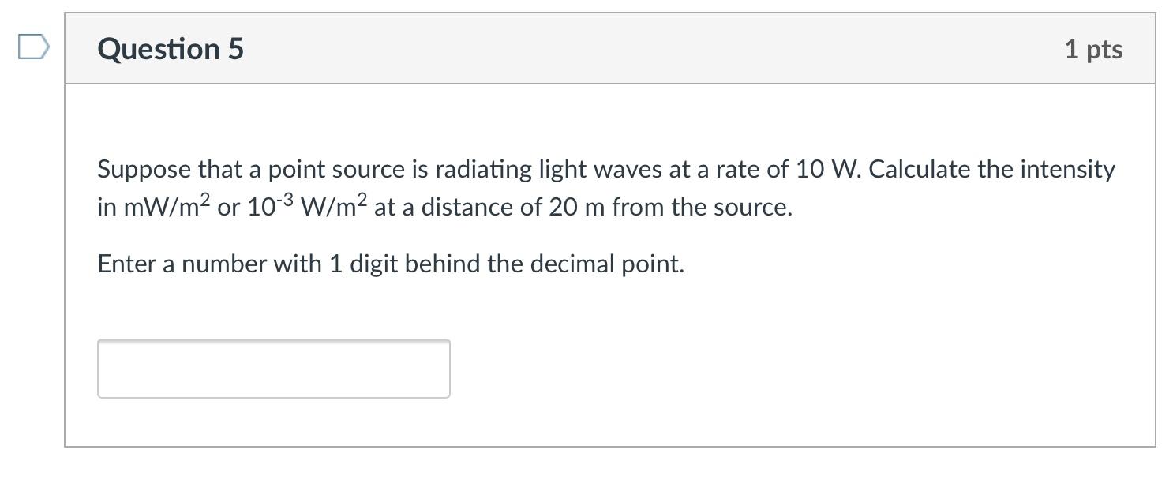Viewport: 1173px width, 491px height.
Task: Click the decimal point instruction line
Action: [391, 264]
